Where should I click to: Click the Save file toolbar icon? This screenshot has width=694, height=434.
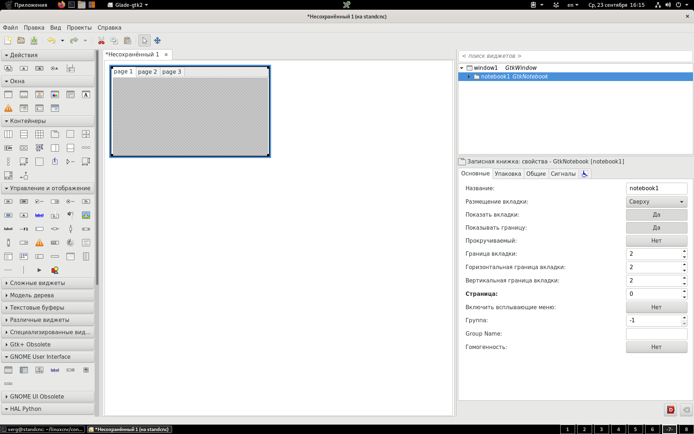point(34,41)
